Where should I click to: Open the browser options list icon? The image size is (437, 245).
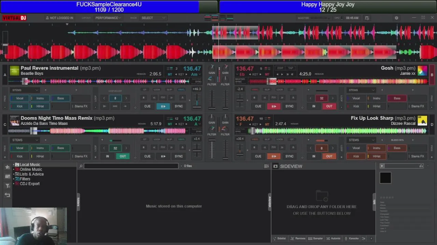coord(266,166)
